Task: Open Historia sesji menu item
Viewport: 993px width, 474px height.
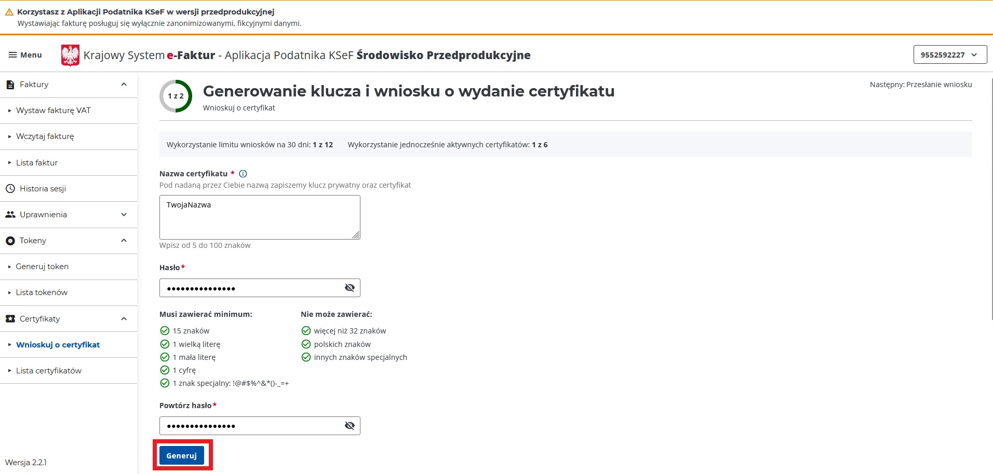Action: click(x=69, y=189)
